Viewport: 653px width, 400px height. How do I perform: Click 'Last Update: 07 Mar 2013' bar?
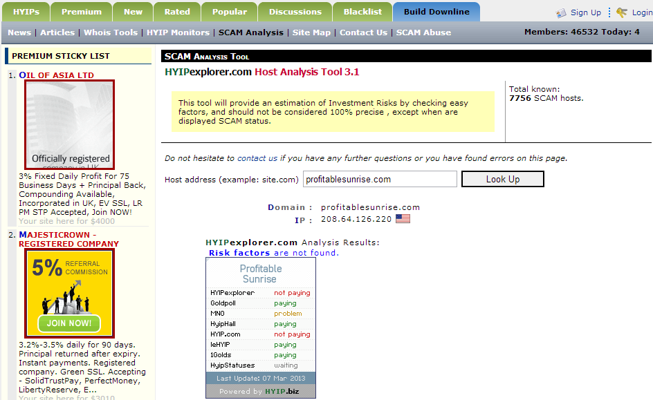point(261,379)
